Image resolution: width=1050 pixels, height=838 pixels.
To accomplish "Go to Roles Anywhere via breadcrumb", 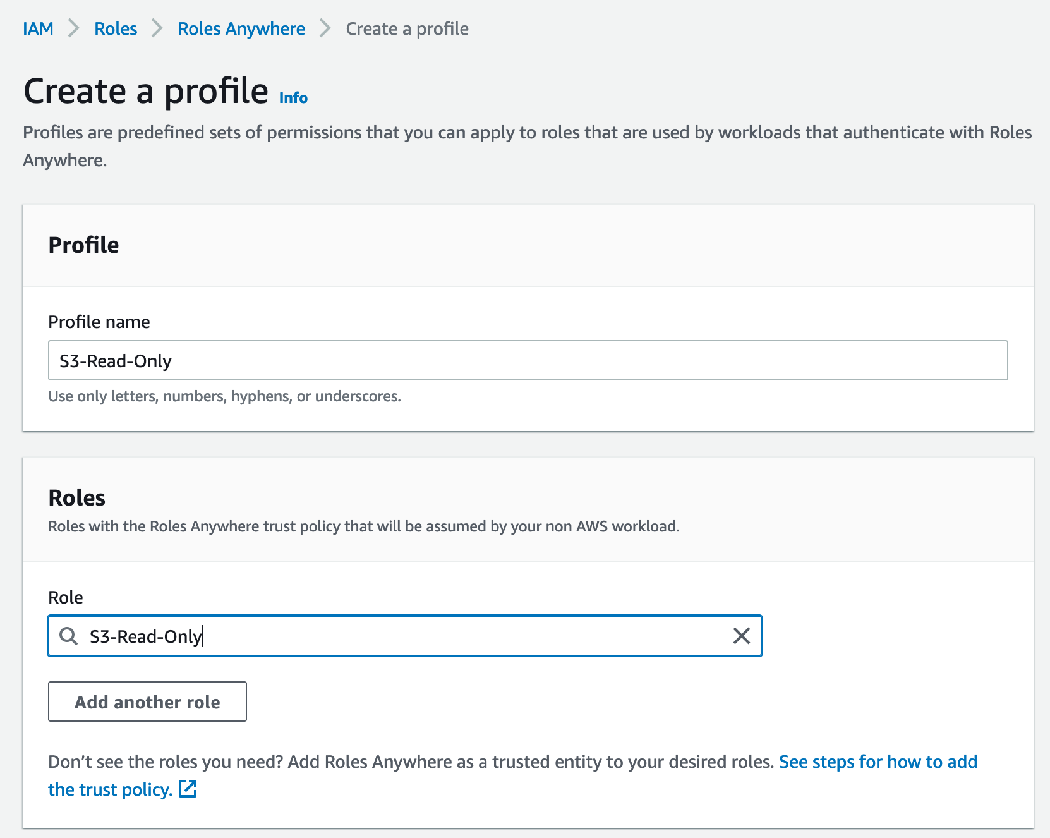I will point(241,28).
